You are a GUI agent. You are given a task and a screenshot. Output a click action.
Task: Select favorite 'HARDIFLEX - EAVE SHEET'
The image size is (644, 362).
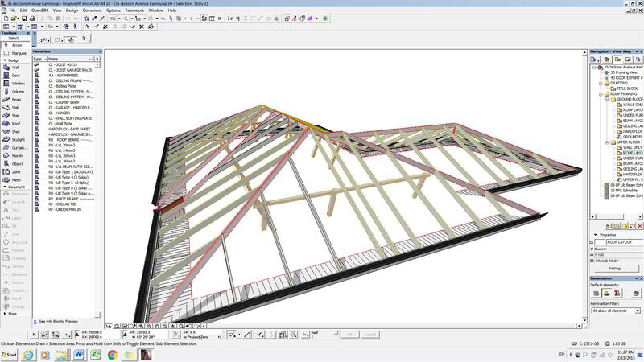[x=69, y=129]
